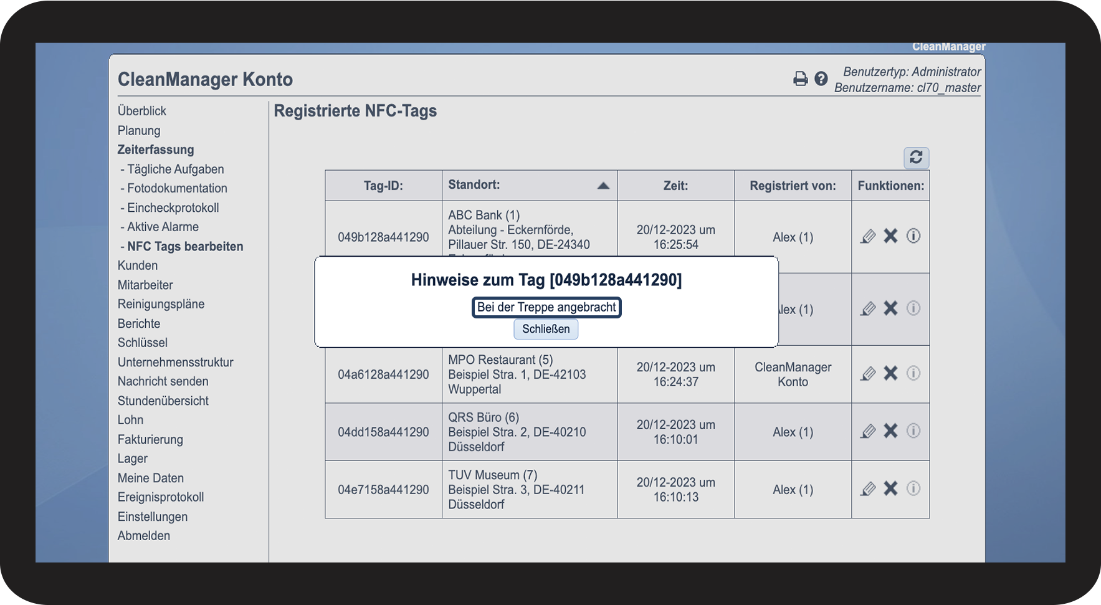The width and height of the screenshot is (1101, 605).
Task: Close the tag notes dialog with Schließen
Action: click(x=546, y=329)
